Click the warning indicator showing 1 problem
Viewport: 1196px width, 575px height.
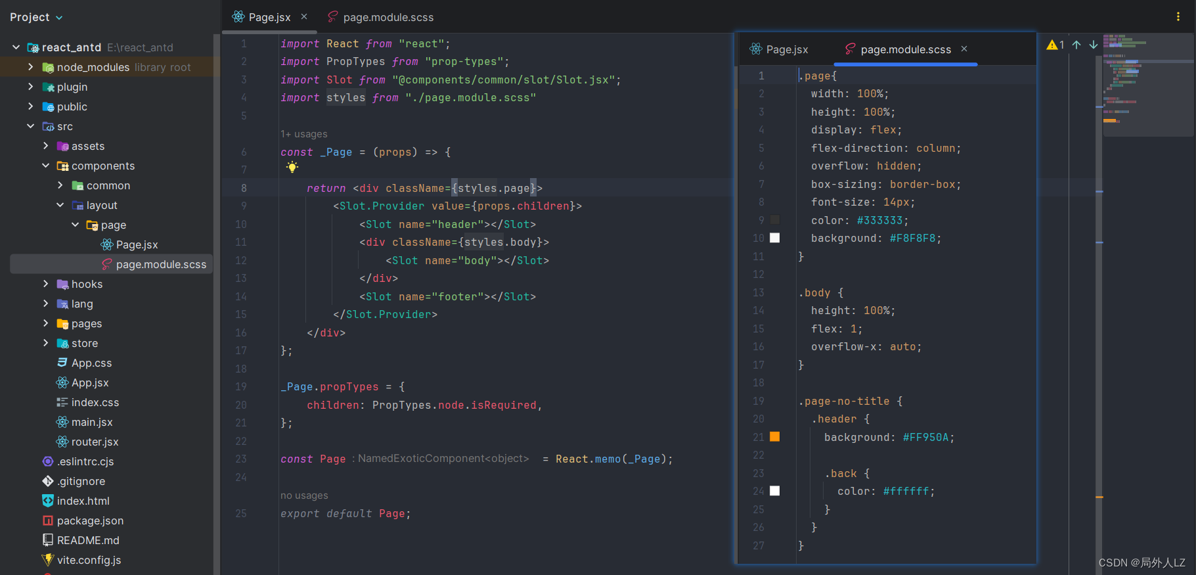(1055, 45)
